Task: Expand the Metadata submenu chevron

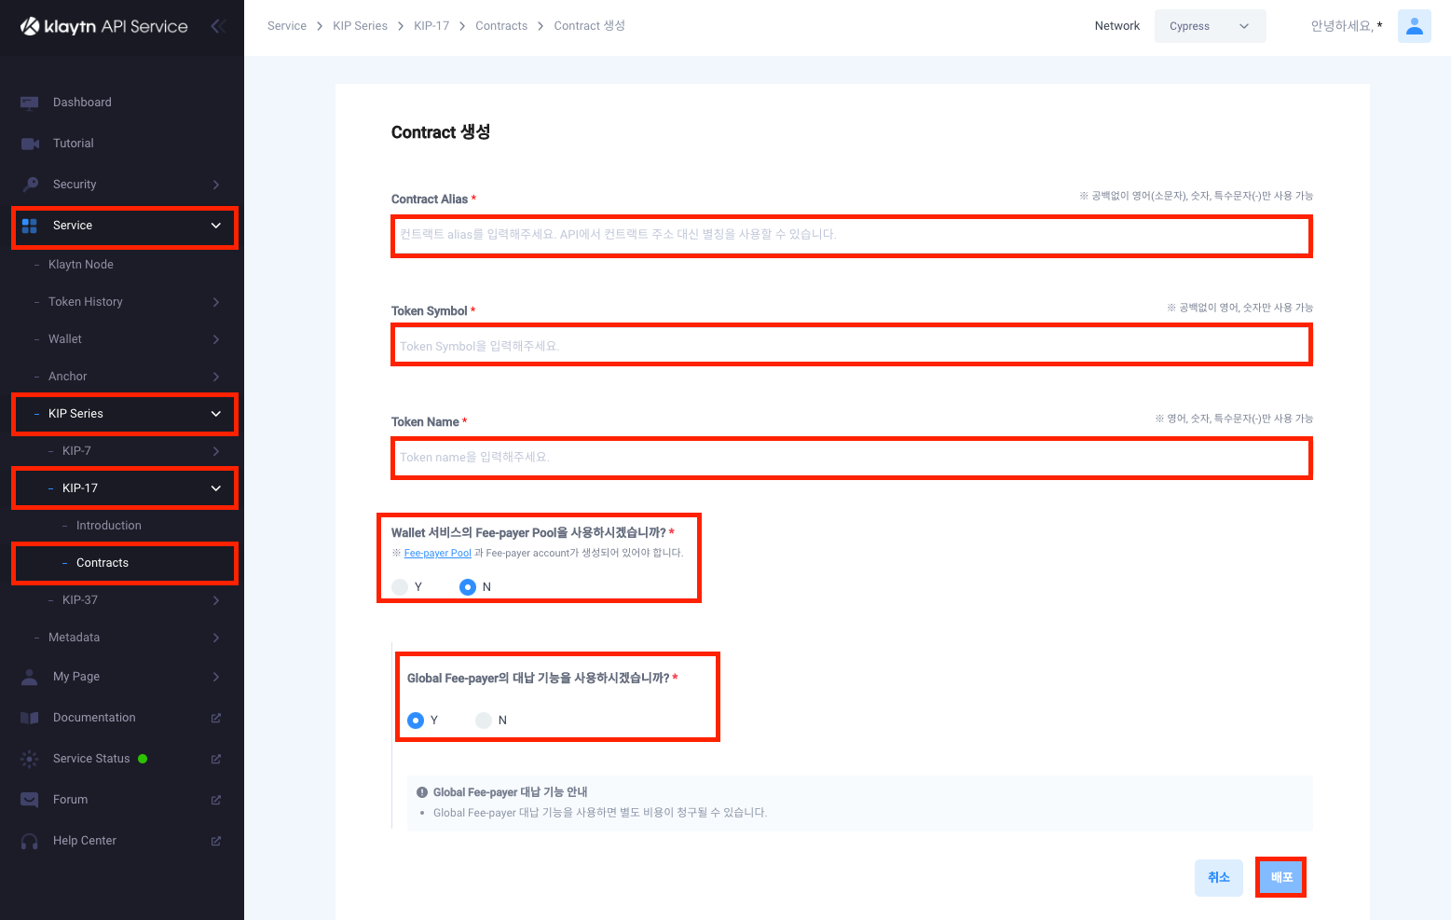Action: coord(216,638)
